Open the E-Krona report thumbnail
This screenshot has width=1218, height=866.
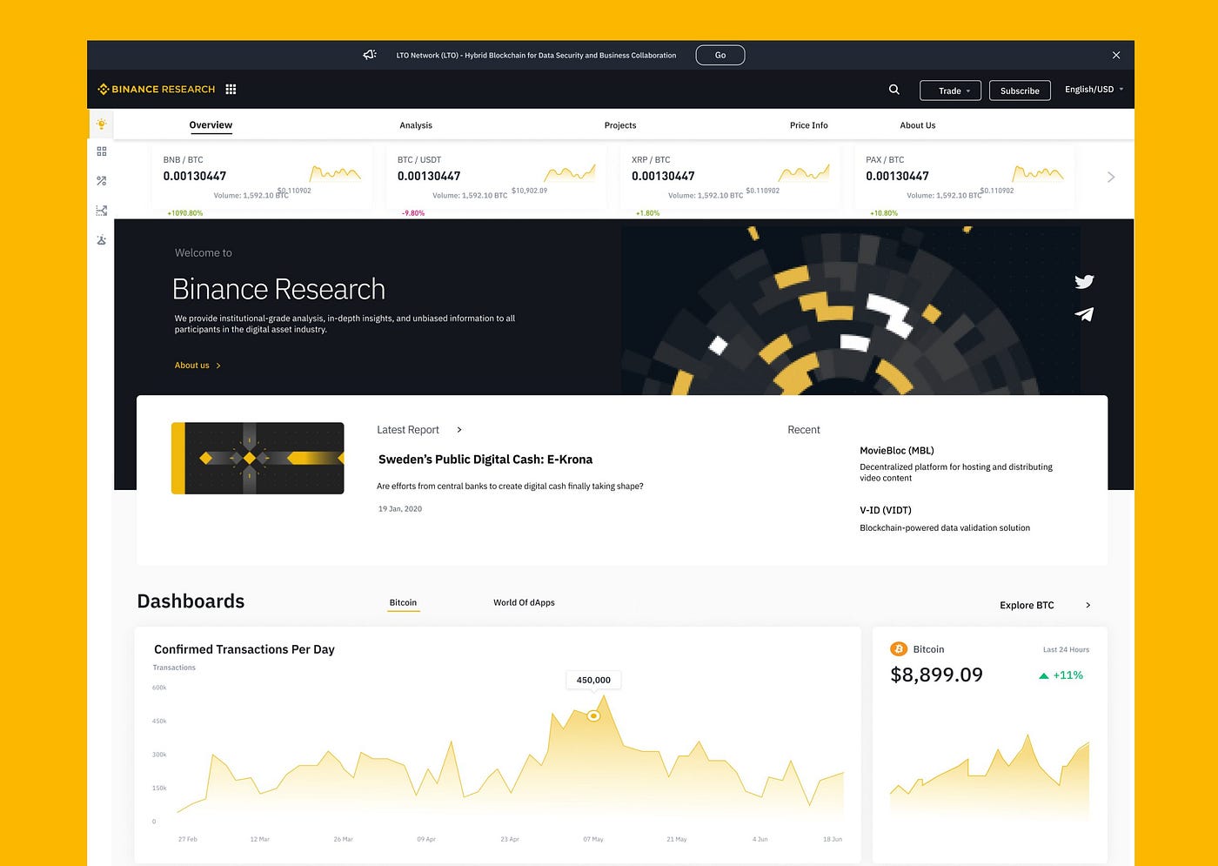(258, 458)
